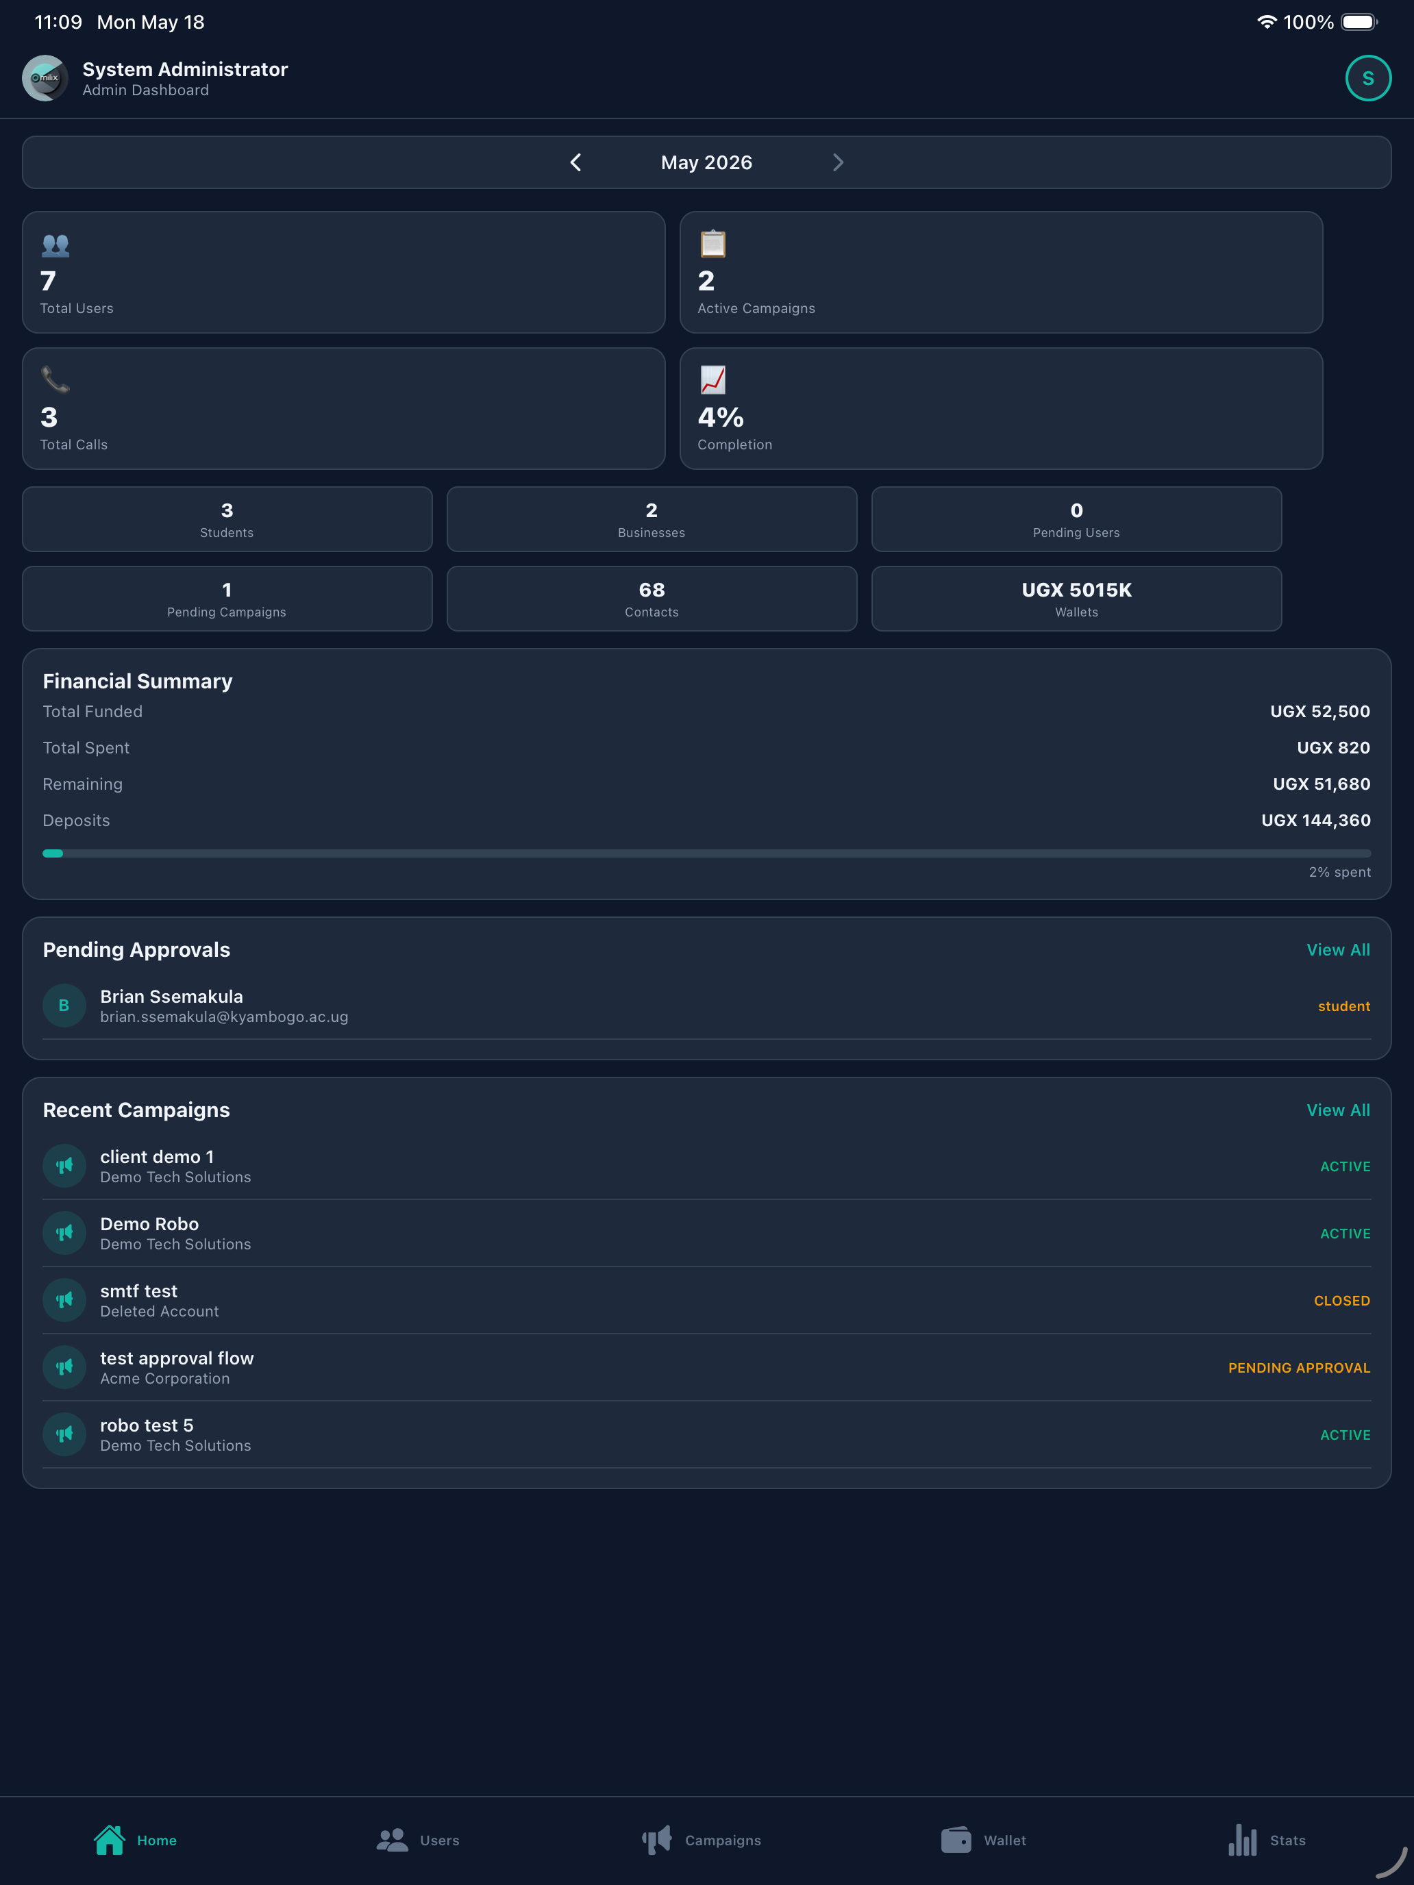Click megaphone icon for robo test 5
The image size is (1414, 1885).
[64, 1434]
